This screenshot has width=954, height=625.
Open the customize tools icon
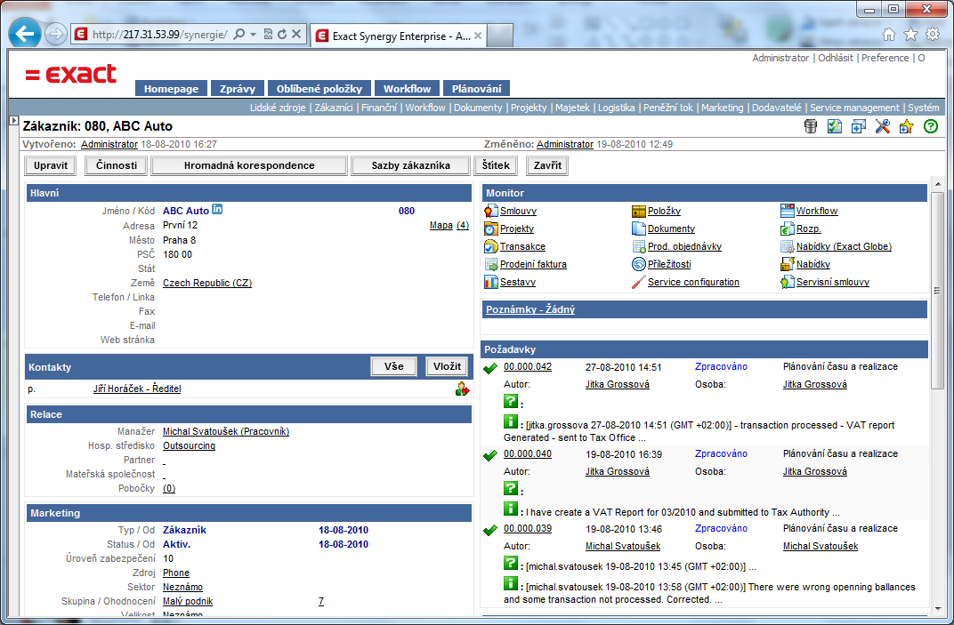[882, 126]
